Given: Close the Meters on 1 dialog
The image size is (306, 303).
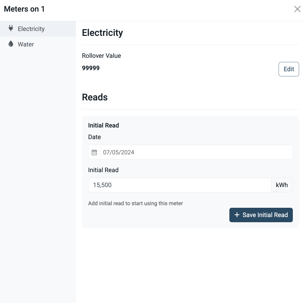Looking at the screenshot, I should (x=297, y=9).
